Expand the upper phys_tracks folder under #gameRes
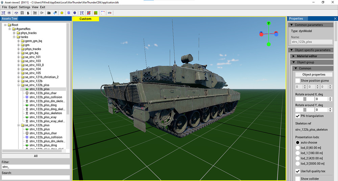 (14, 33)
